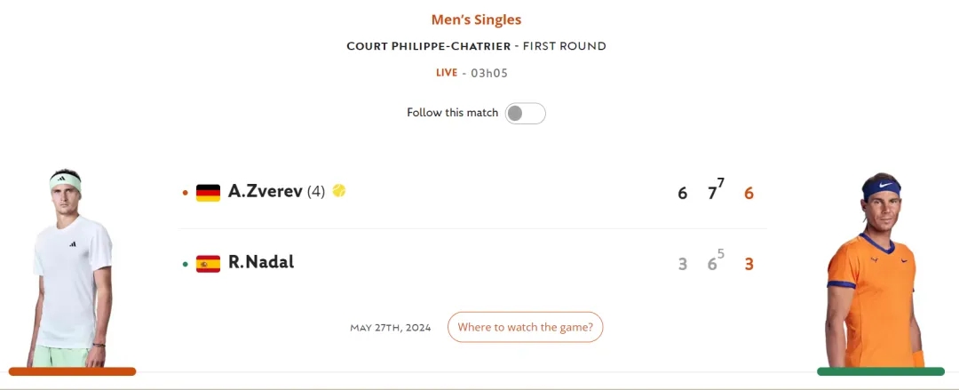Viewport: 959px width, 390px height.
Task: Click the green dot beside Nadal's row
Action: 185,263
